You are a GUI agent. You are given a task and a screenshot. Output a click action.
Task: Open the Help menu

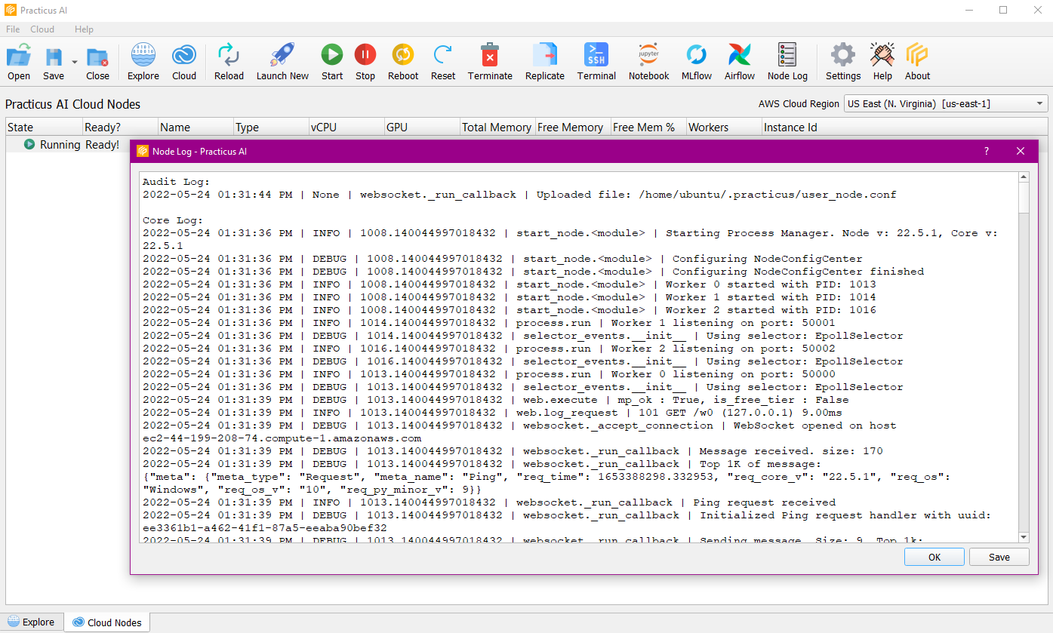[x=85, y=29]
